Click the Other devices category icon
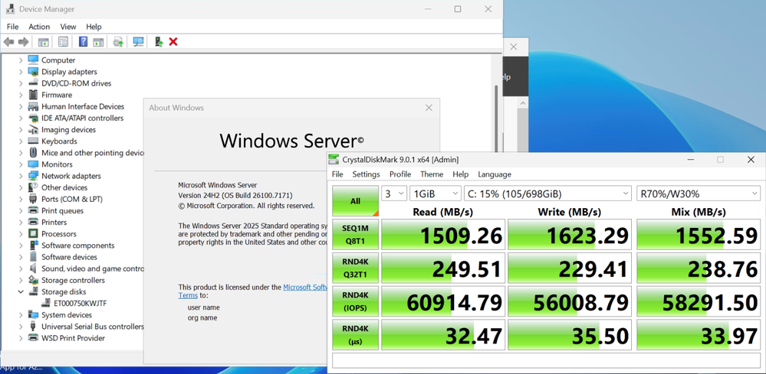Screen dimensions: 766x374 pos(33,187)
